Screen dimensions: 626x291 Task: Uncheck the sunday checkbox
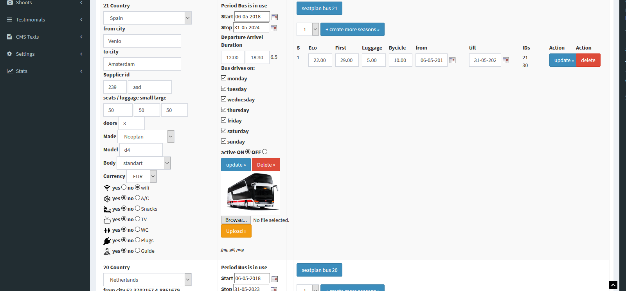[224, 141]
